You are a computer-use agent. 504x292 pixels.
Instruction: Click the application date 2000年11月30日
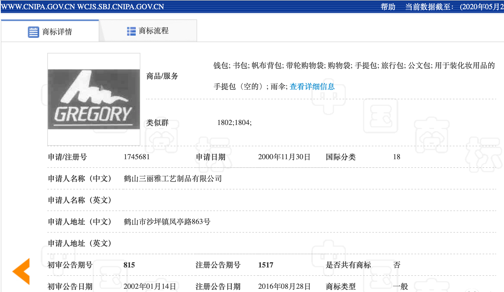(x=284, y=157)
